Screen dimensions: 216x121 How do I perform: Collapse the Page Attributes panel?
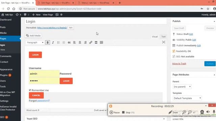[x=214, y=75]
